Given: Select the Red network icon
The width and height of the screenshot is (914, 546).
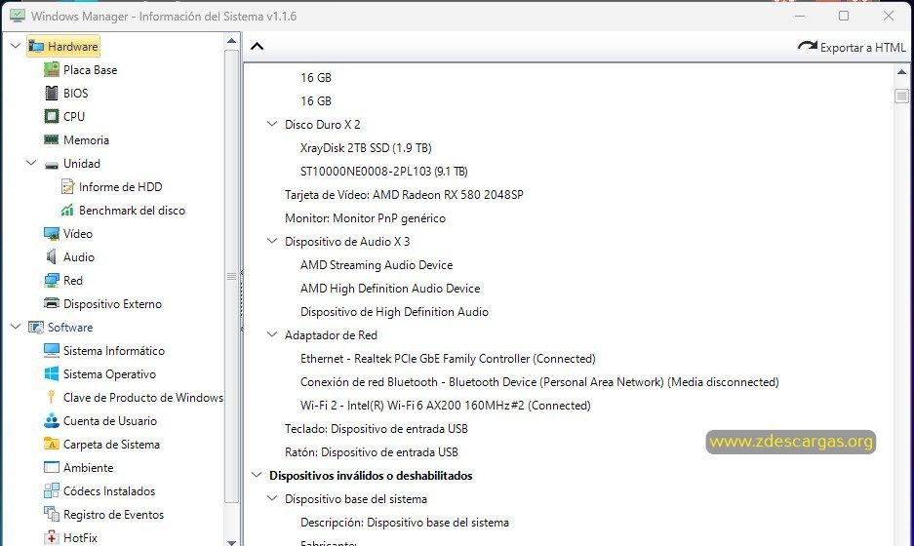Looking at the screenshot, I should 52,280.
